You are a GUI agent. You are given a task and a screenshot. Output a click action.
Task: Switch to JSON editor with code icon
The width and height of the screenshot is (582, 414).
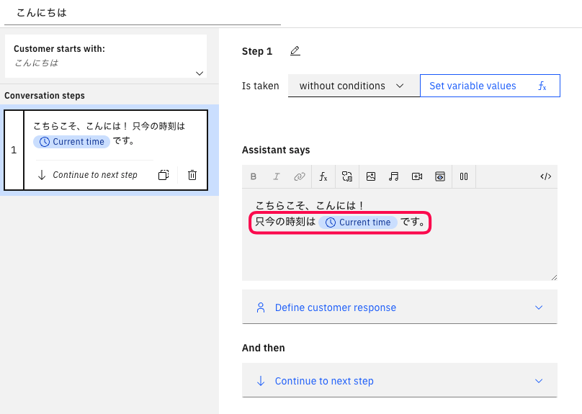(x=546, y=176)
